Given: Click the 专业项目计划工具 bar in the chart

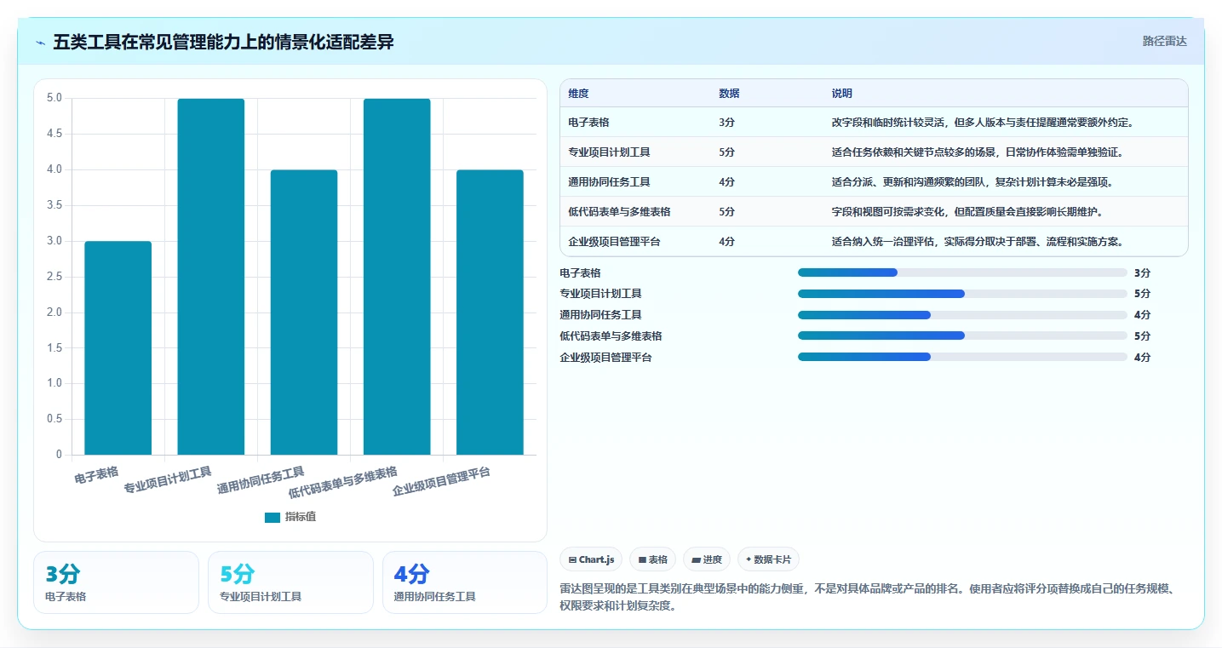Looking at the screenshot, I should click(x=211, y=277).
